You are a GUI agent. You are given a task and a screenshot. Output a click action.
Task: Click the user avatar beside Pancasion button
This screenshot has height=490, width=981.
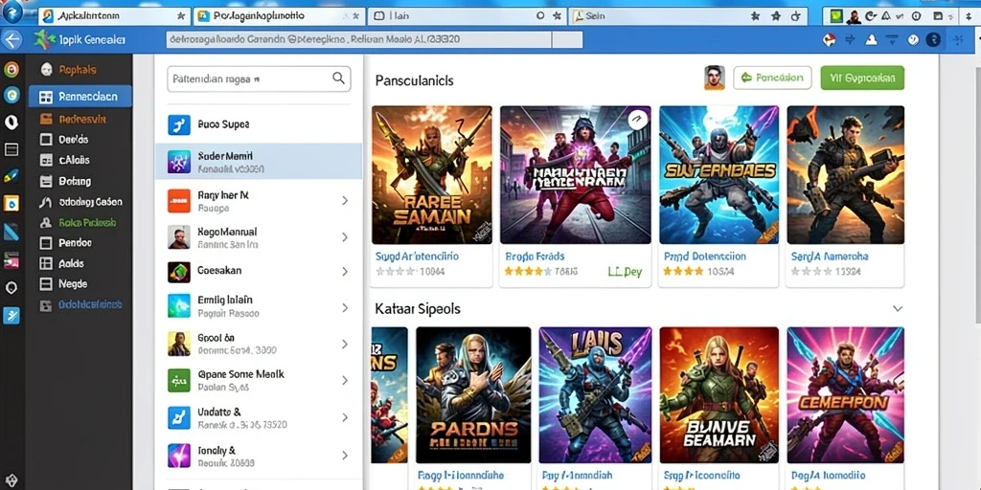pos(715,78)
